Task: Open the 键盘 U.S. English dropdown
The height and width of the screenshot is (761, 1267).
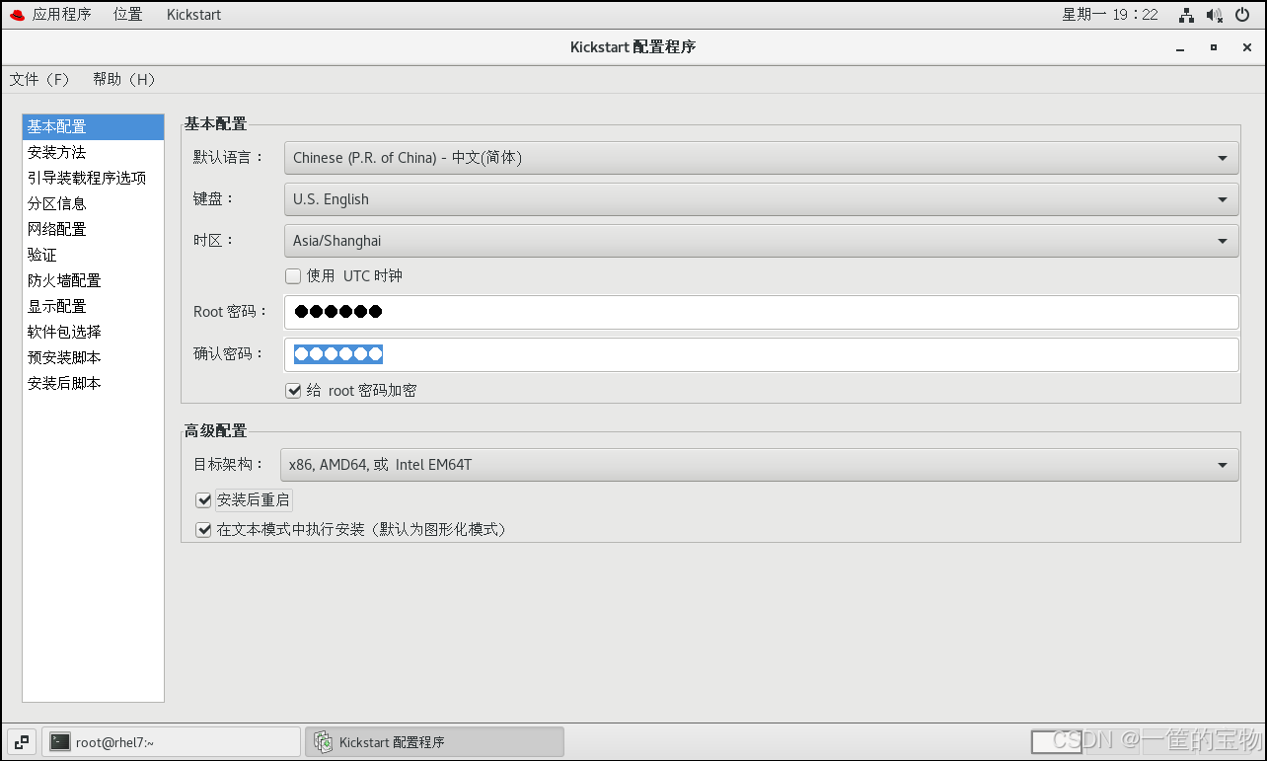Action: (x=761, y=199)
